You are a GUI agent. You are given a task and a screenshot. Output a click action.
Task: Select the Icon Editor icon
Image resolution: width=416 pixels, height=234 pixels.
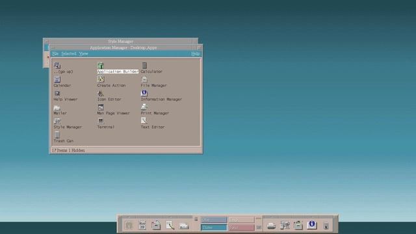tap(101, 93)
